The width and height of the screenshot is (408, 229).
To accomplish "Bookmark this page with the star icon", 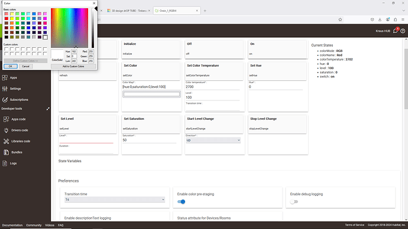I will 340,19.
